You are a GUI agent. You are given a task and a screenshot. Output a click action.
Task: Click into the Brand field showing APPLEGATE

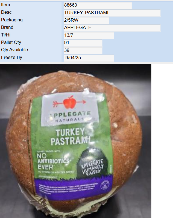pos(112,28)
